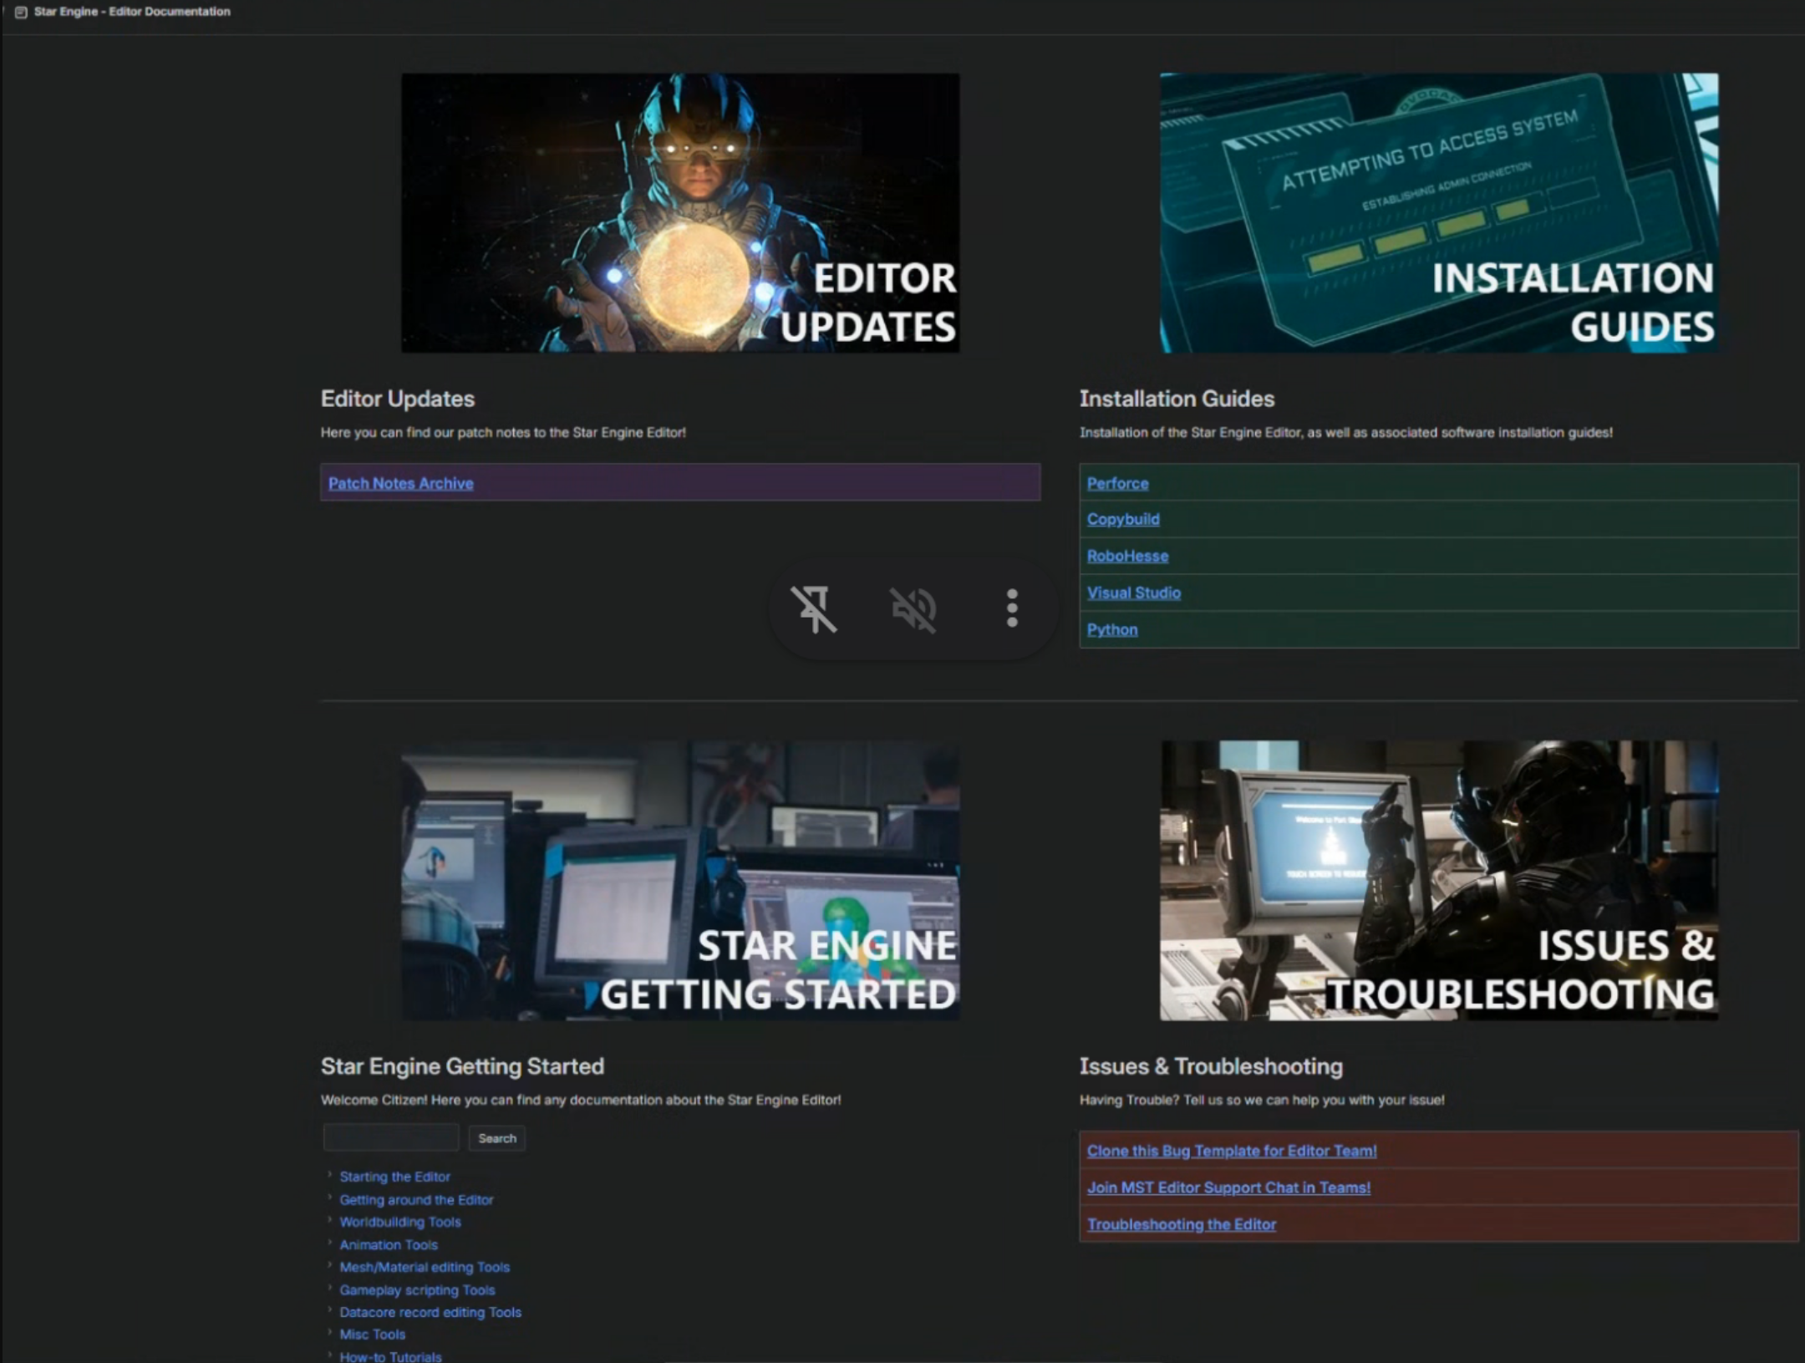
Task: Open the Patch Notes Archive link
Action: [400, 483]
